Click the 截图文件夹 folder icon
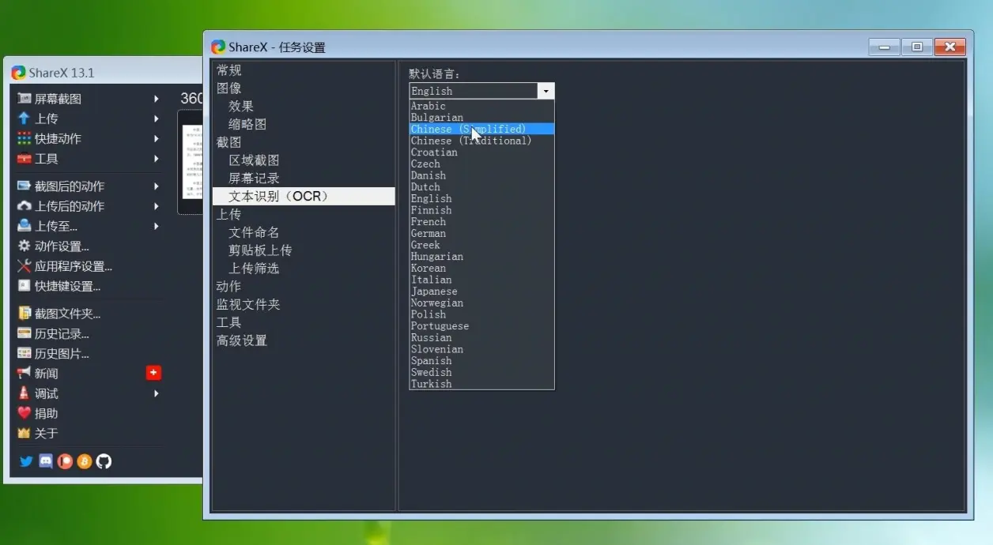The height and width of the screenshot is (545, 993). click(x=25, y=314)
